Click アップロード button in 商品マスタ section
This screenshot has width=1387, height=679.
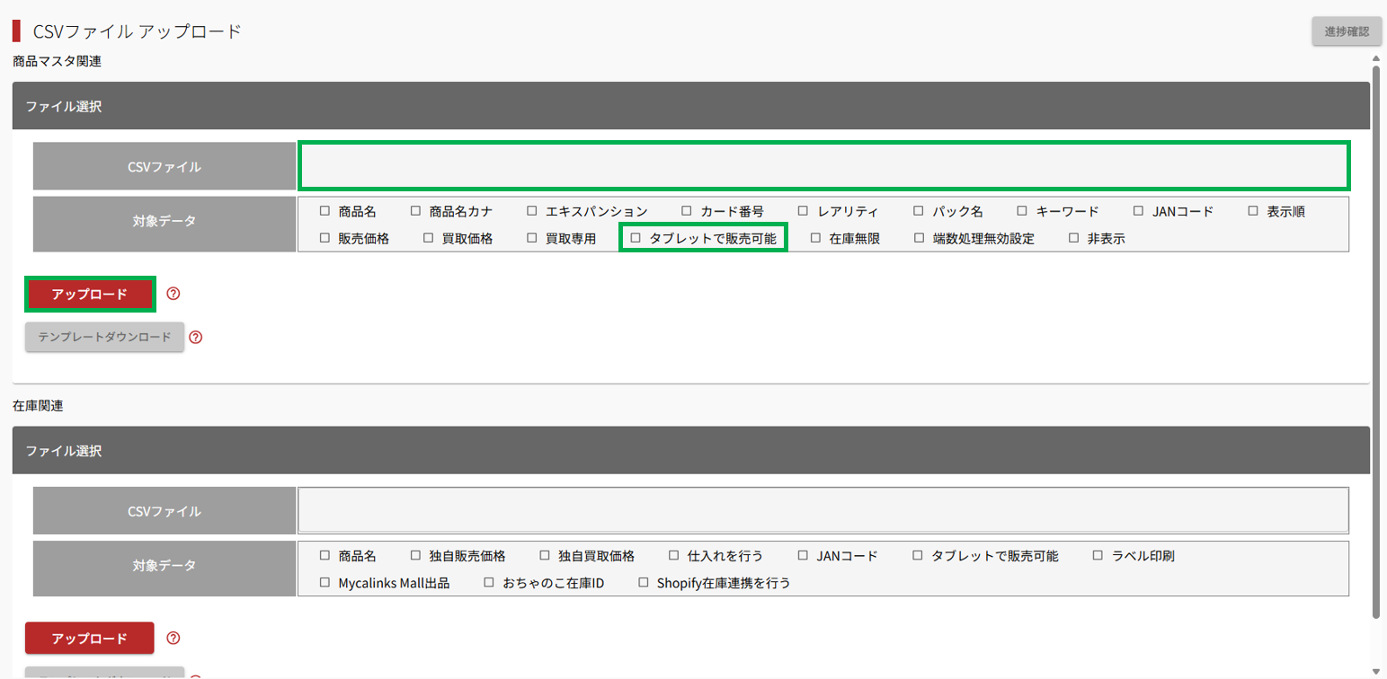[90, 294]
